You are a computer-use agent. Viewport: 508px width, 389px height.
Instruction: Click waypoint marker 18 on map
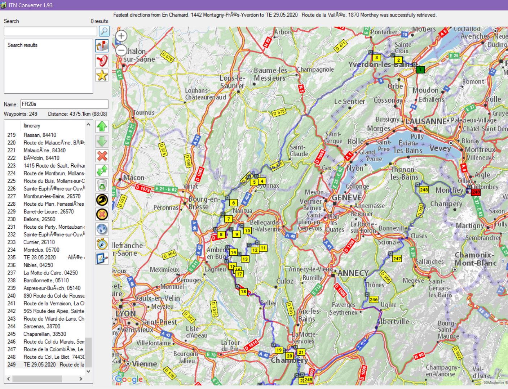(244, 292)
